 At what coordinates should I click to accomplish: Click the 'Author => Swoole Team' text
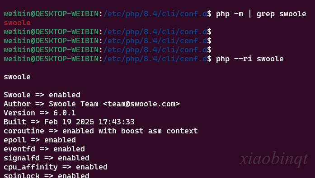pos(51,104)
